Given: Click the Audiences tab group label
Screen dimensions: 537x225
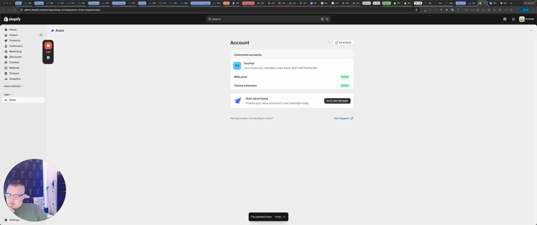Looking at the screenshot, I should click(94, 3).
